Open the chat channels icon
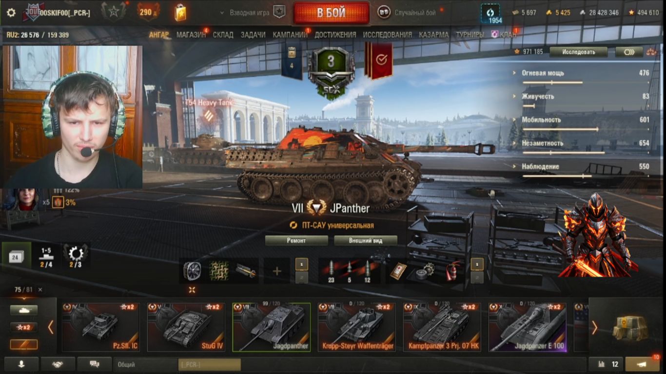This screenshot has width=666, height=374. tap(95, 364)
